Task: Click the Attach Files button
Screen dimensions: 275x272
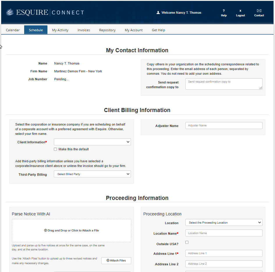Action: (x=116, y=261)
